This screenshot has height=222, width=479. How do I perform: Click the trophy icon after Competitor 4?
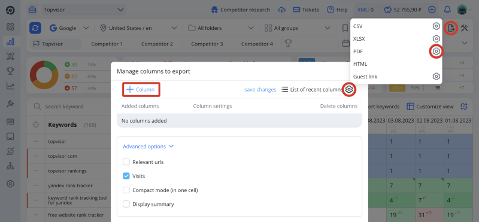point(287,43)
